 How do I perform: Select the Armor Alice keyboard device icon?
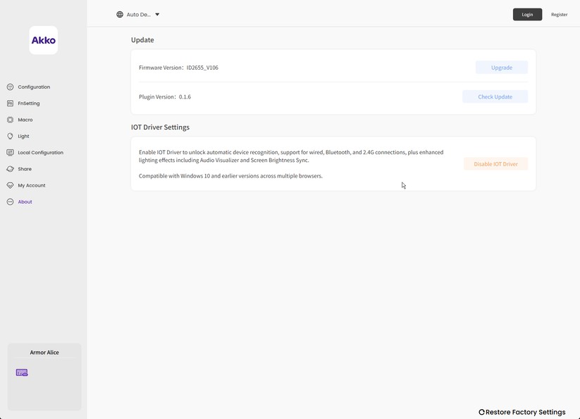pos(22,373)
